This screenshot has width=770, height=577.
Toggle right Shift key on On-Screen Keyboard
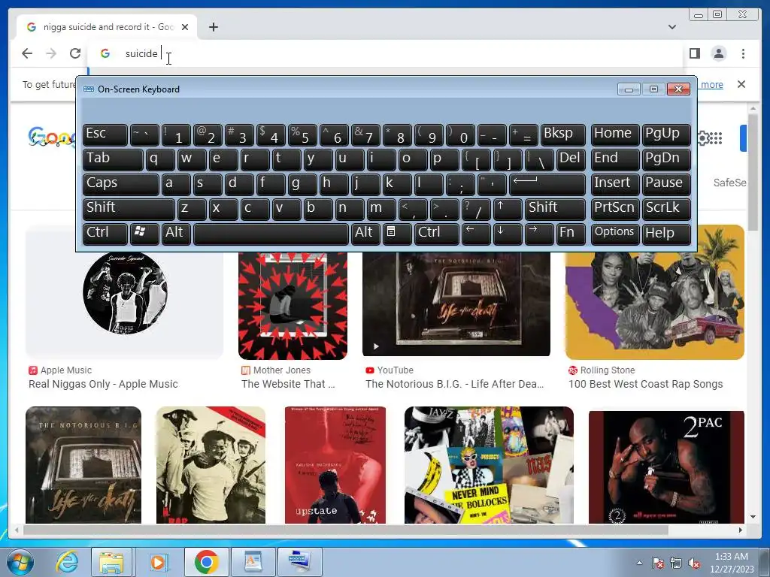(x=555, y=209)
